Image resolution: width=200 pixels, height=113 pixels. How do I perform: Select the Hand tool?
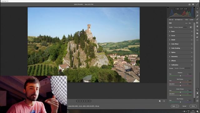[197, 93]
